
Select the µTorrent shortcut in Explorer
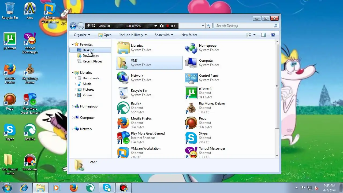pos(217,93)
